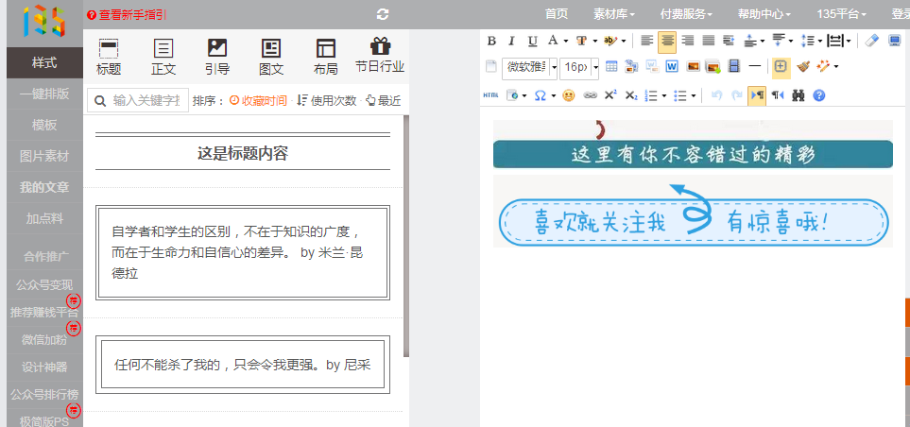Click the hyperlink chain icon
The height and width of the screenshot is (427, 910).
coord(590,95)
